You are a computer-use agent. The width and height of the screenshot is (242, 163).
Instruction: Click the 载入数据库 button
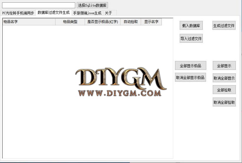coord(191,25)
